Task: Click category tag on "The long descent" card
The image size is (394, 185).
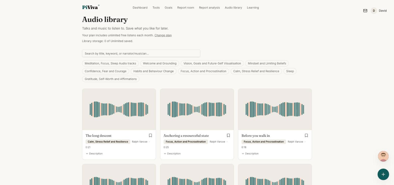Action: coord(108,142)
